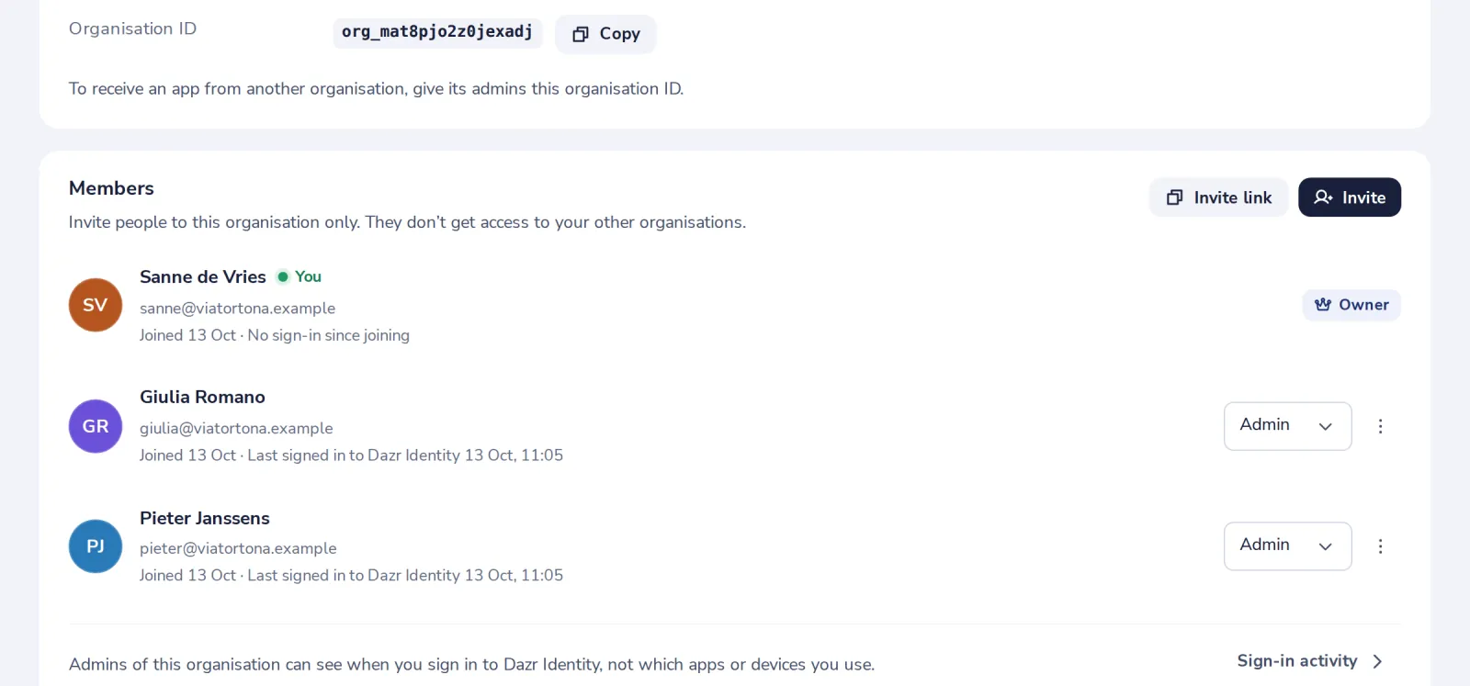Click email pieter@viatortona.example
The height and width of the screenshot is (686, 1470).
(x=238, y=548)
